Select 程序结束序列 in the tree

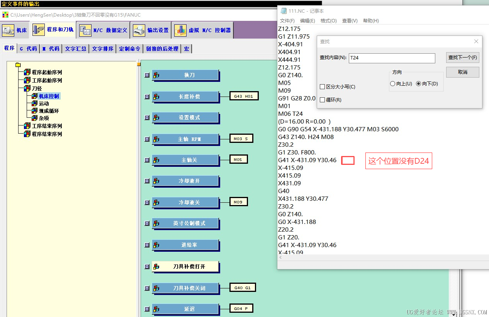click(47, 134)
